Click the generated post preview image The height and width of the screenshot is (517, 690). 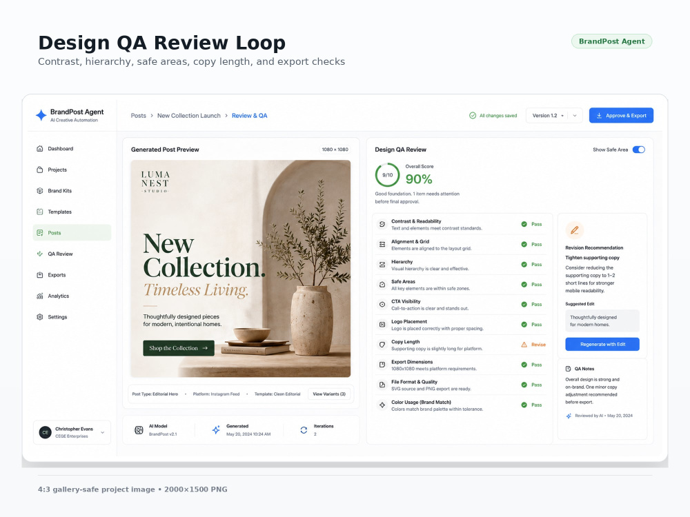pyautogui.click(x=241, y=269)
